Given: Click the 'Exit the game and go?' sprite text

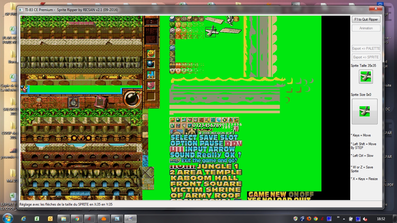Looking at the screenshot, I should coord(209,160).
